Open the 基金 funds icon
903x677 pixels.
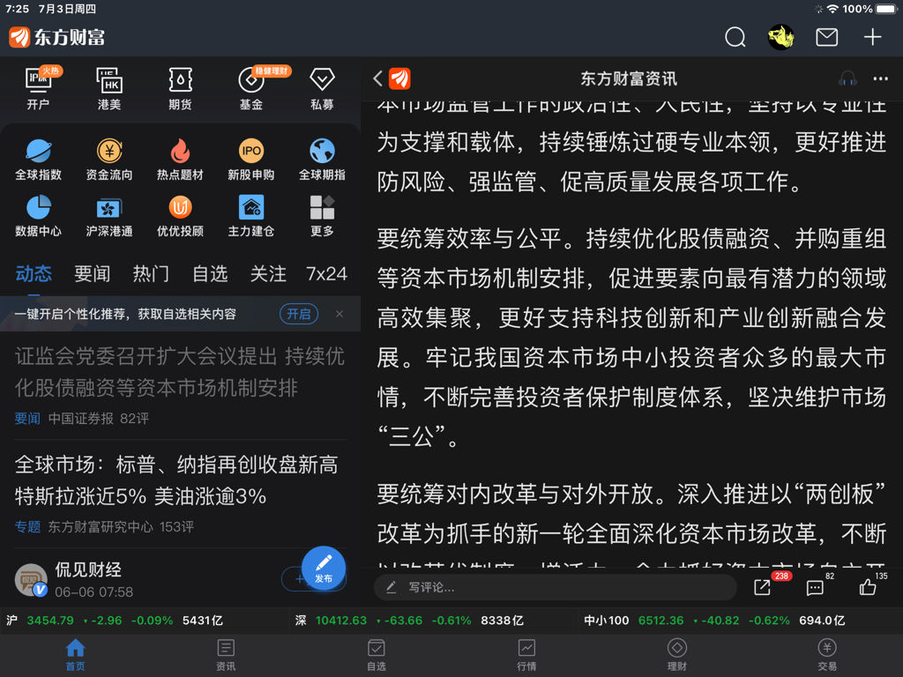point(251,87)
